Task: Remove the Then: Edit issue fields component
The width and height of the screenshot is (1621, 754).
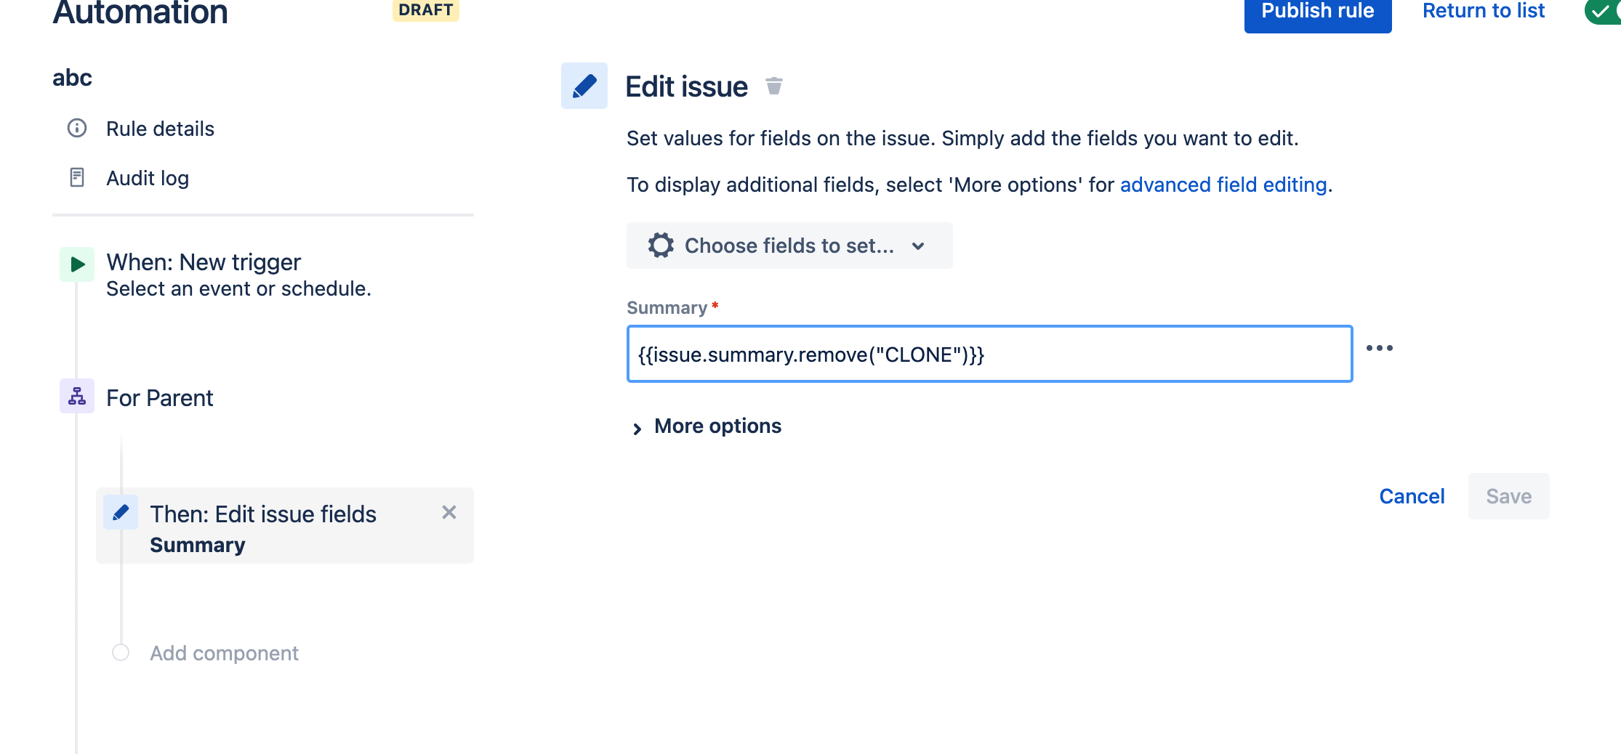Action: click(449, 512)
